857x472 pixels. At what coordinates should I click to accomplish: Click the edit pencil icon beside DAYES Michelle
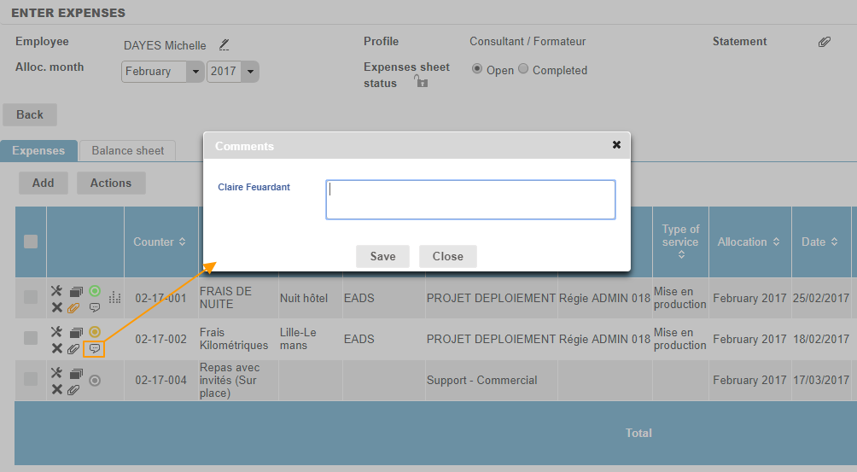click(224, 45)
